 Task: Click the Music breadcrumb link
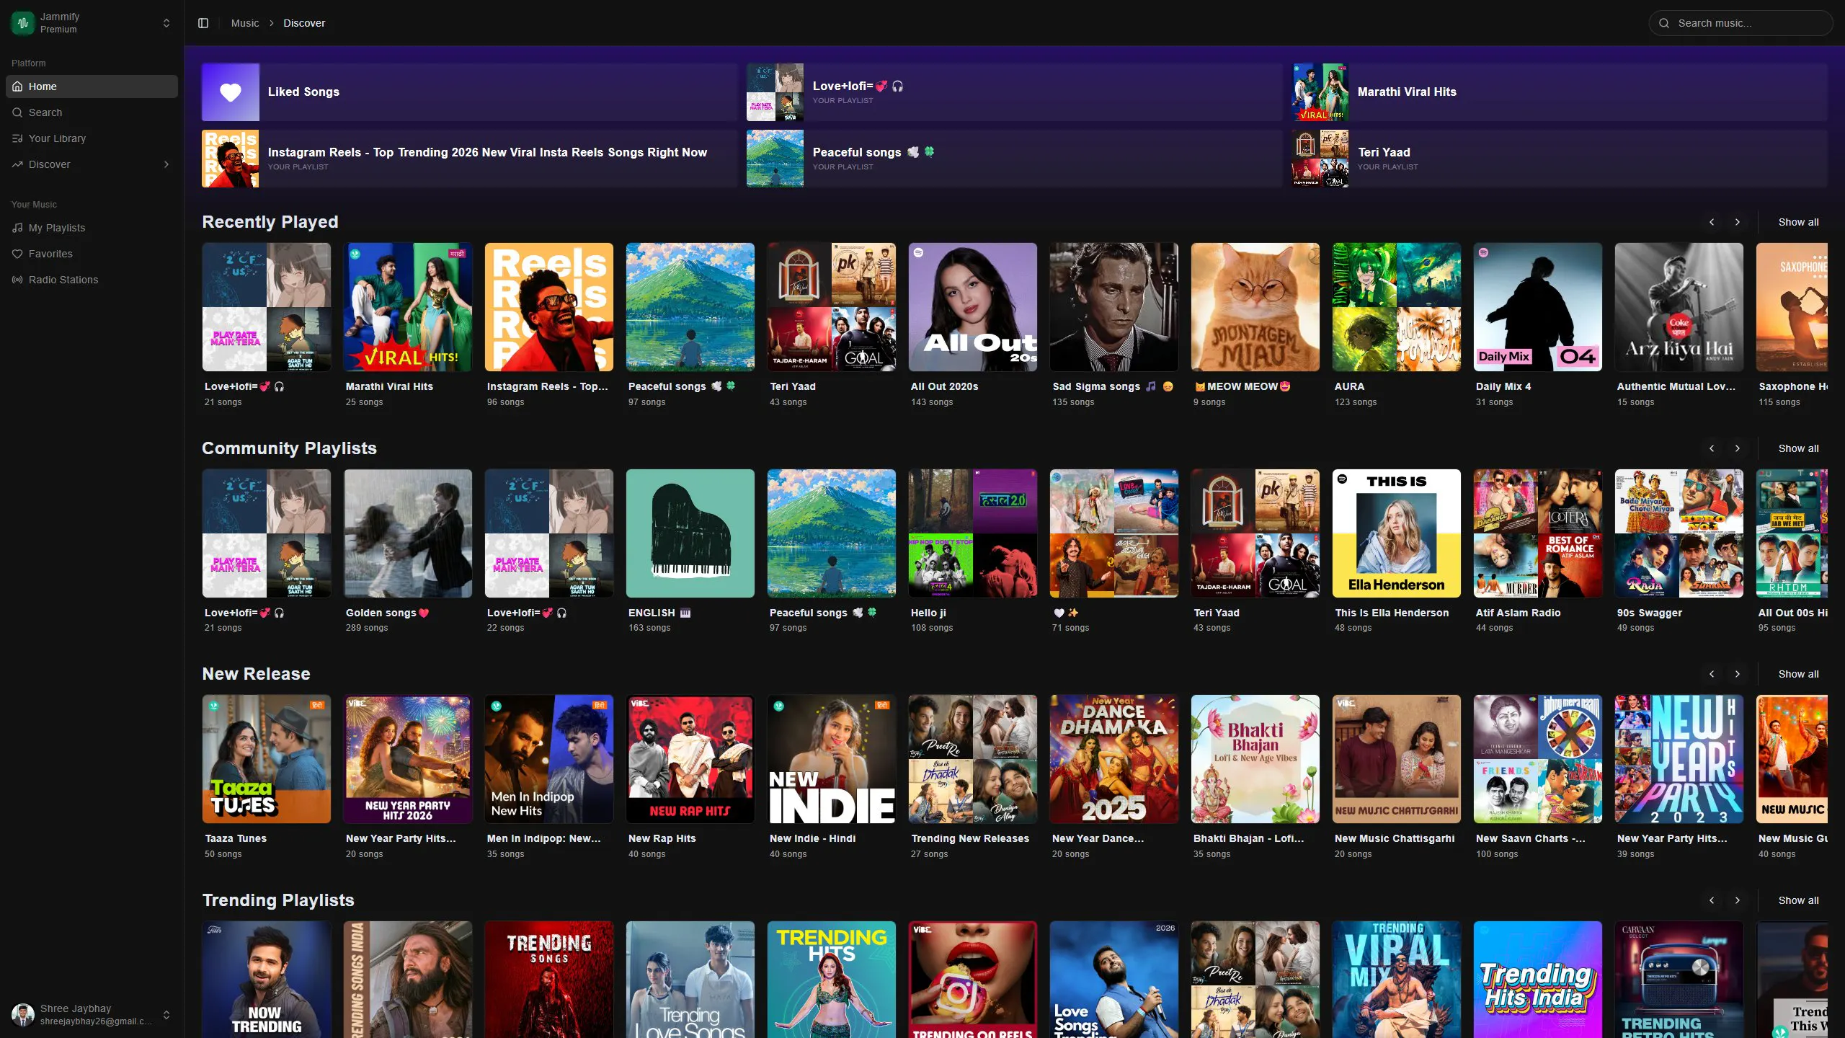coord(245,23)
